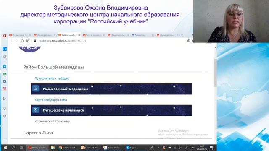Click the heading Район Большой медведицы
The width and height of the screenshot is (269, 151).
(53, 67)
